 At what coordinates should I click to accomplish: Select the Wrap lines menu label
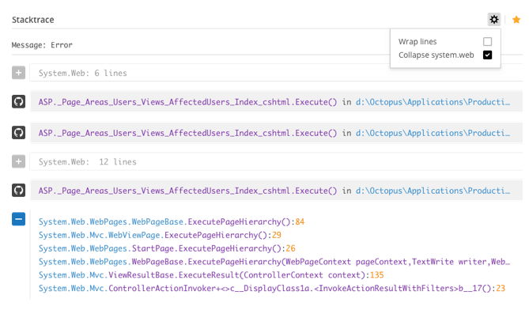point(418,41)
